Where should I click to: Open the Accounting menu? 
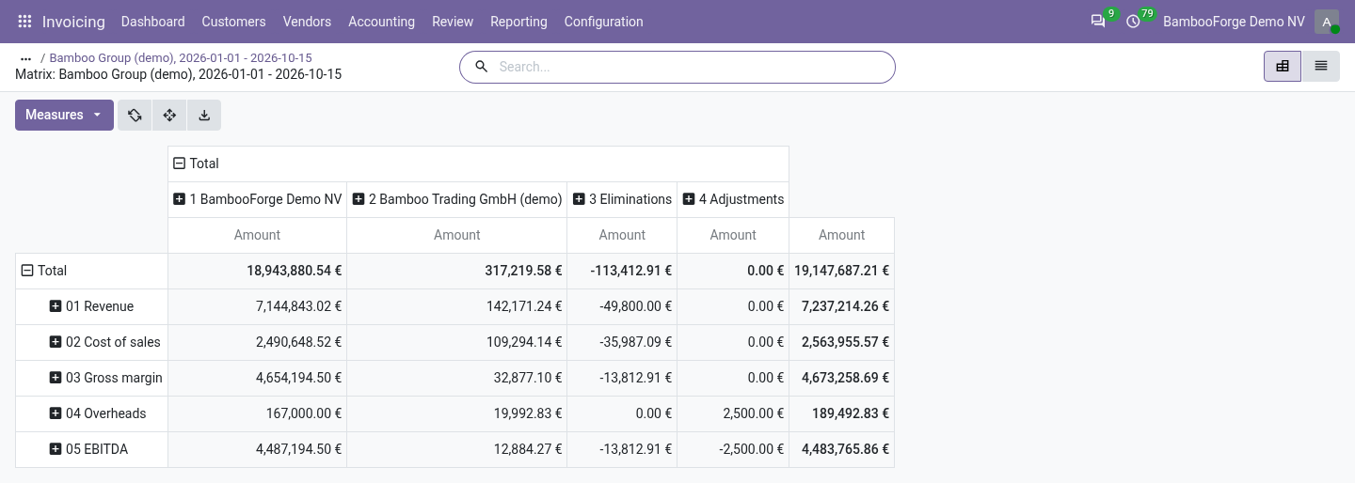pos(381,21)
